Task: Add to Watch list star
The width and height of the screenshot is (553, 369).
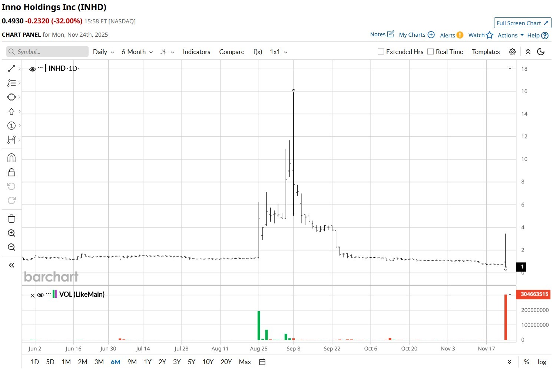Action: (x=490, y=35)
